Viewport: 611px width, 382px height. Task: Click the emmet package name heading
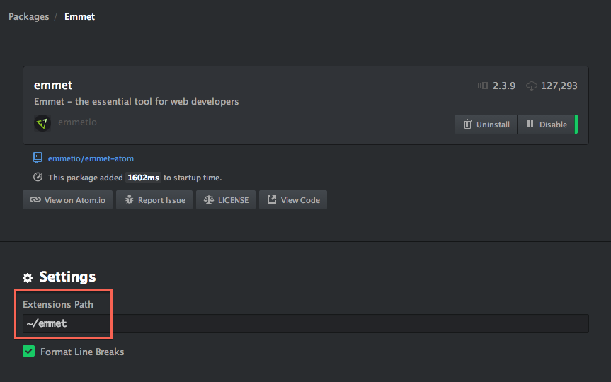point(53,86)
